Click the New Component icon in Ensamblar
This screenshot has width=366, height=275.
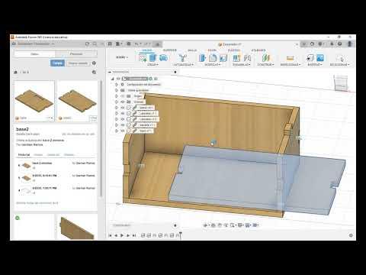236,58
